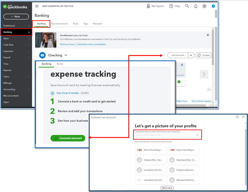Expand Expenses sidebar submenu

(x=29, y=51)
